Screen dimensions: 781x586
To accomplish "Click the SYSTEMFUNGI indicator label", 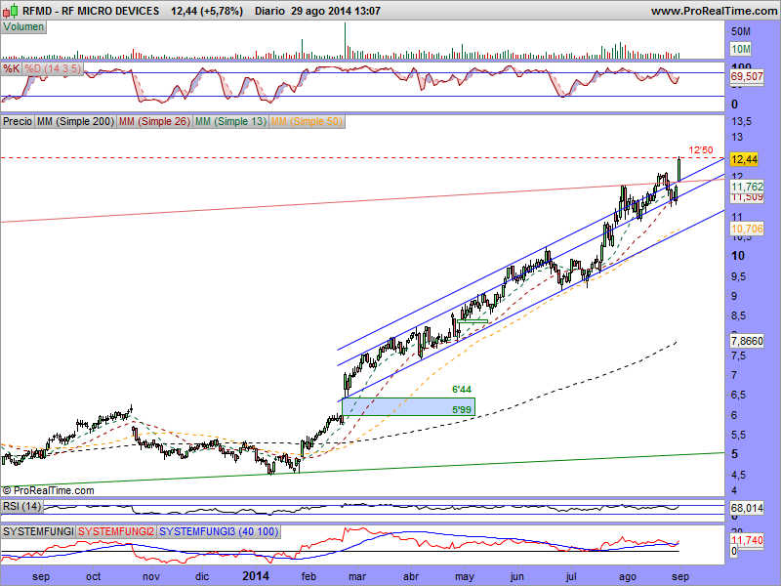I will 38,531.
